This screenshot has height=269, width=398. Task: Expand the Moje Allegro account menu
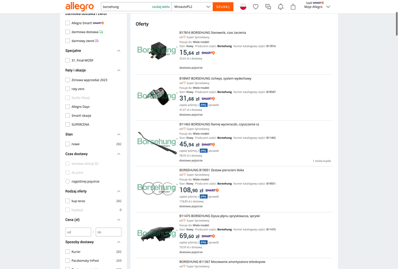click(317, 7)
